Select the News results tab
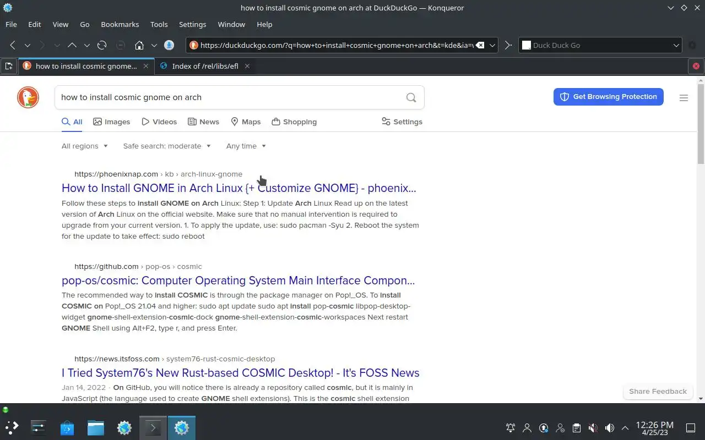The image size is (705, 440). click(203, 122)
